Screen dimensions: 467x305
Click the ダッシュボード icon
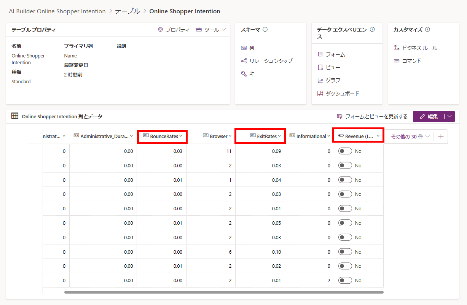(320, 94)
